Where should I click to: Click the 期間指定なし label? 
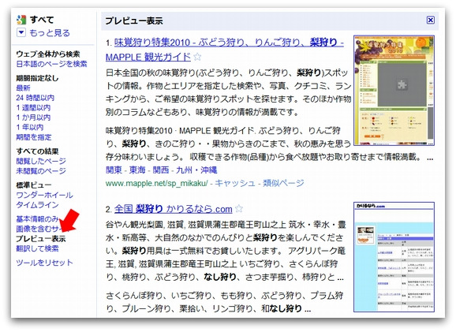(37, 78)
